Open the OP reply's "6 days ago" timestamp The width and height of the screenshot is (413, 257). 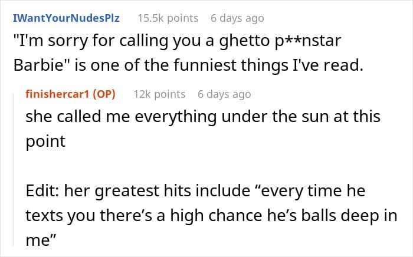point(224,94)
